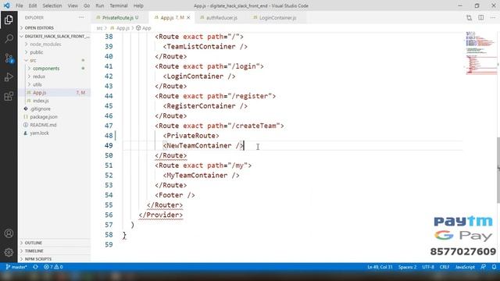The width and height of the screenshot is (500, 281).
Task: Expand the utils folder
Action: pyautogui.click(x=37, y=84)
